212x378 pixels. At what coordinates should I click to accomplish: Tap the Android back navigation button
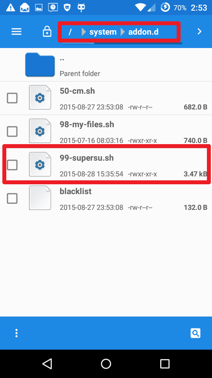(47, 363)
